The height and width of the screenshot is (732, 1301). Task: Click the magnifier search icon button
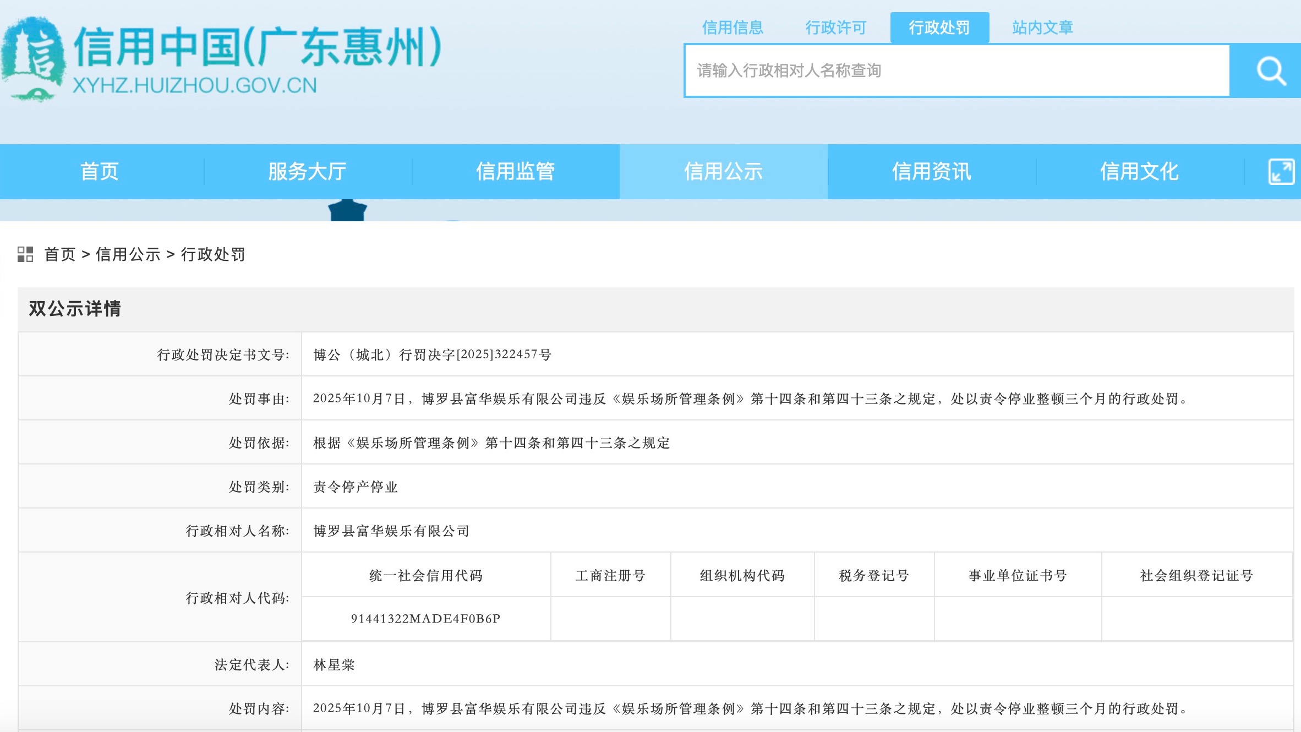1270,71
